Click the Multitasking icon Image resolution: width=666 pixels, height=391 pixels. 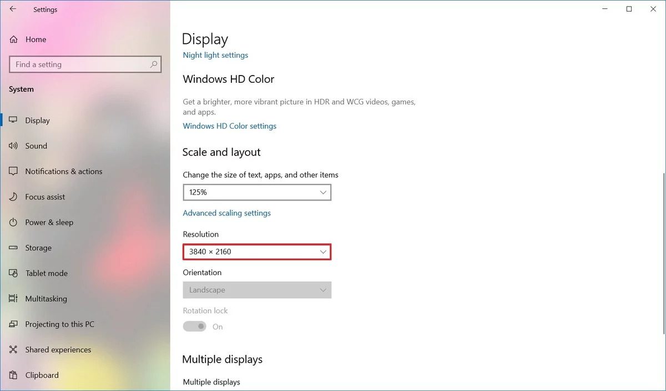click(x=14, y=299)
